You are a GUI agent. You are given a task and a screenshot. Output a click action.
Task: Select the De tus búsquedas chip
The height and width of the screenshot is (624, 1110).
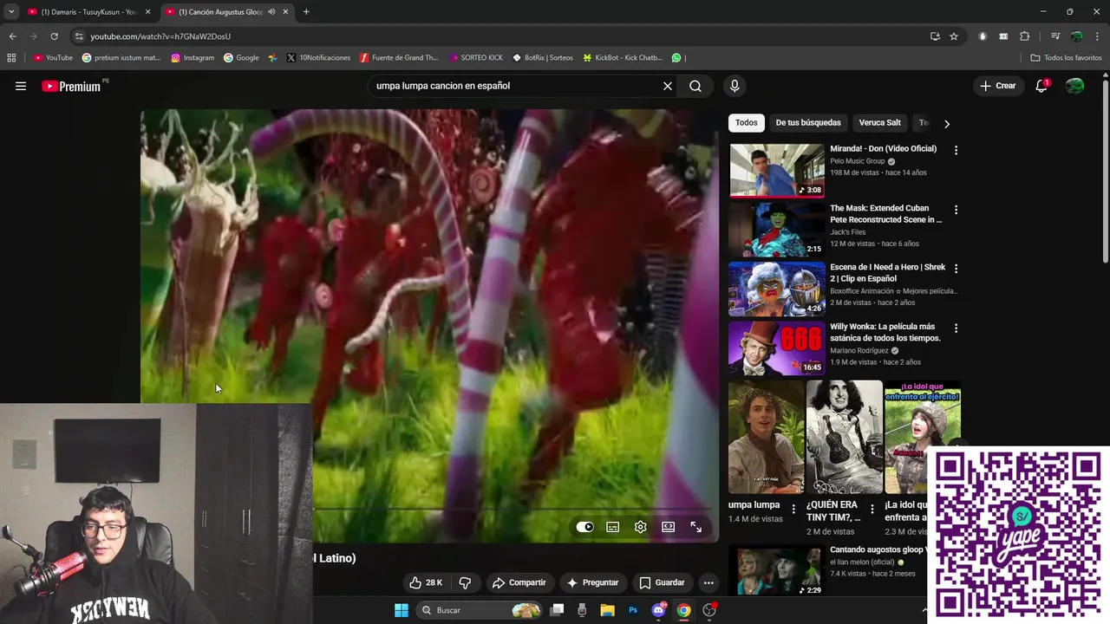pos(808,123)
